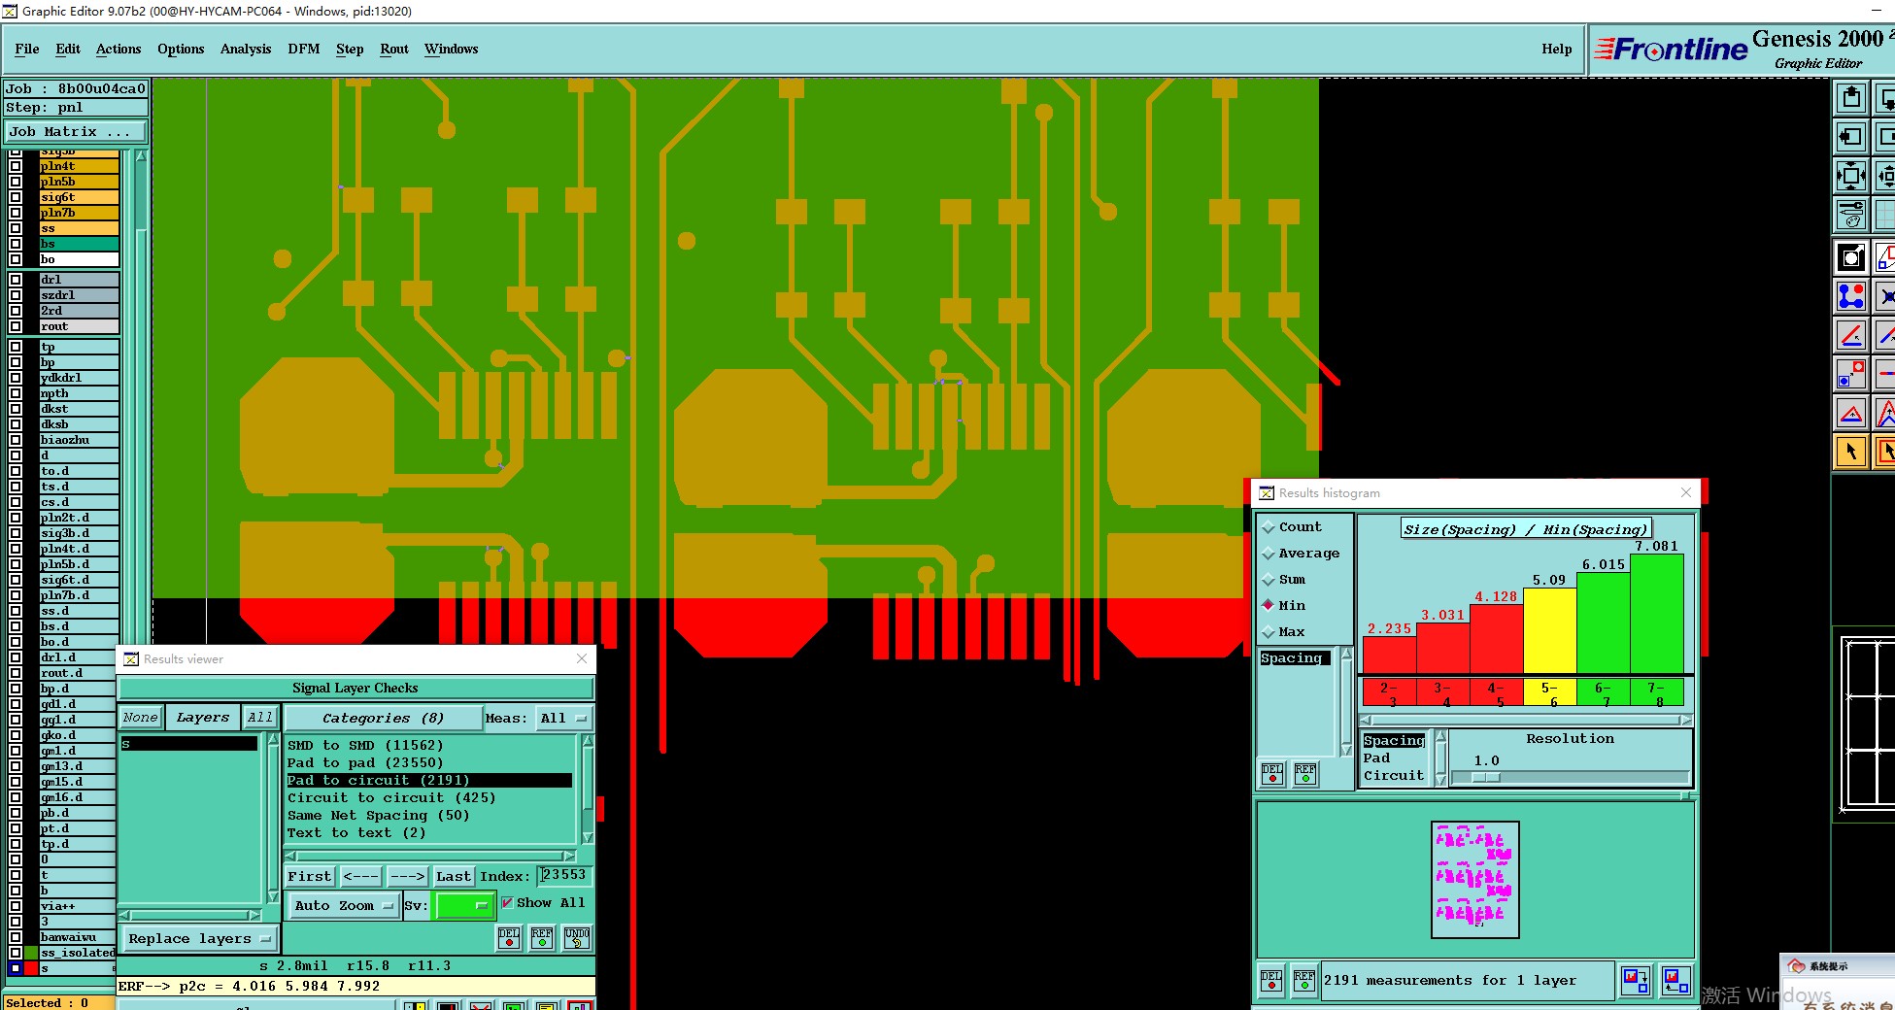Click the DEL icon below Spacing list
Viewport: 1895px width, 1010px height.
click(1272, 774)
